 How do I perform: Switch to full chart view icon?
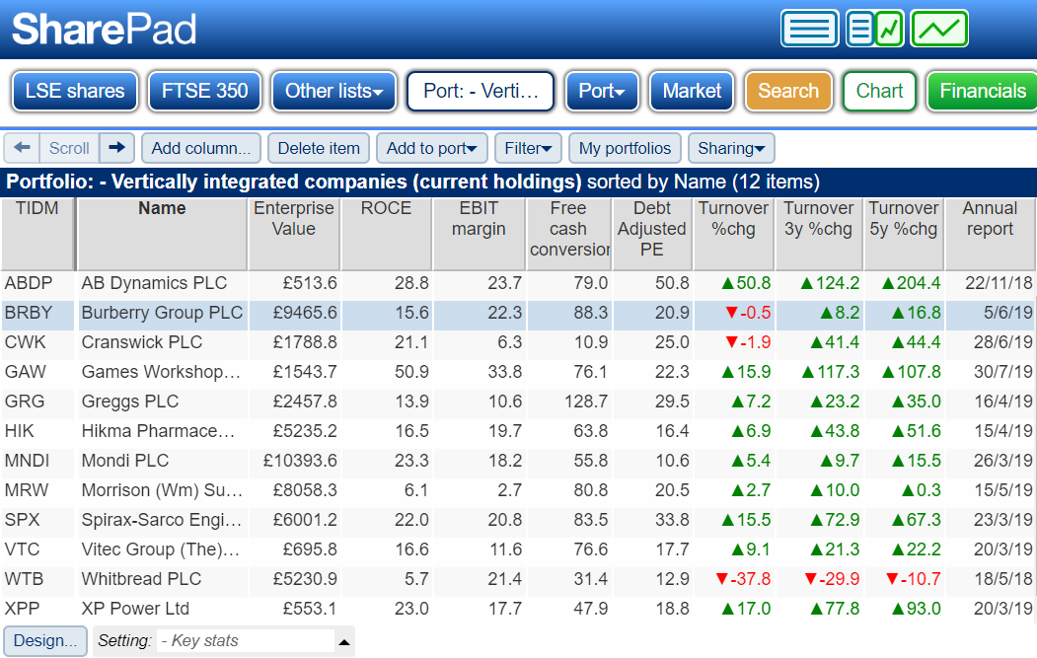coord(939,29)
